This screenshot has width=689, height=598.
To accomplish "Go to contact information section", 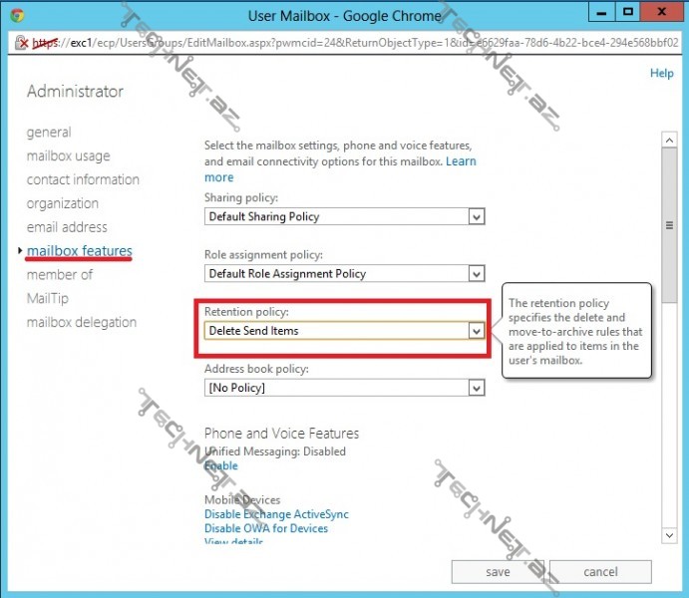I will pyautogui.click(x=83, y=179).
